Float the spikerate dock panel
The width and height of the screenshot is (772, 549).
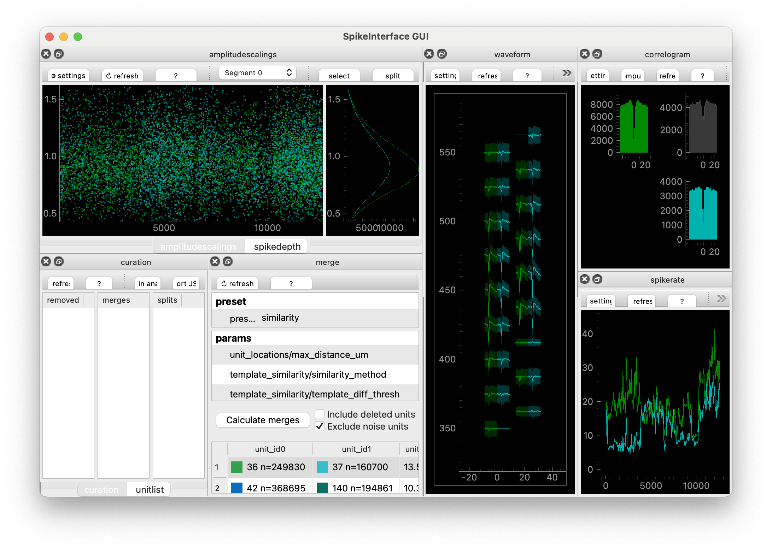(597, 279)
